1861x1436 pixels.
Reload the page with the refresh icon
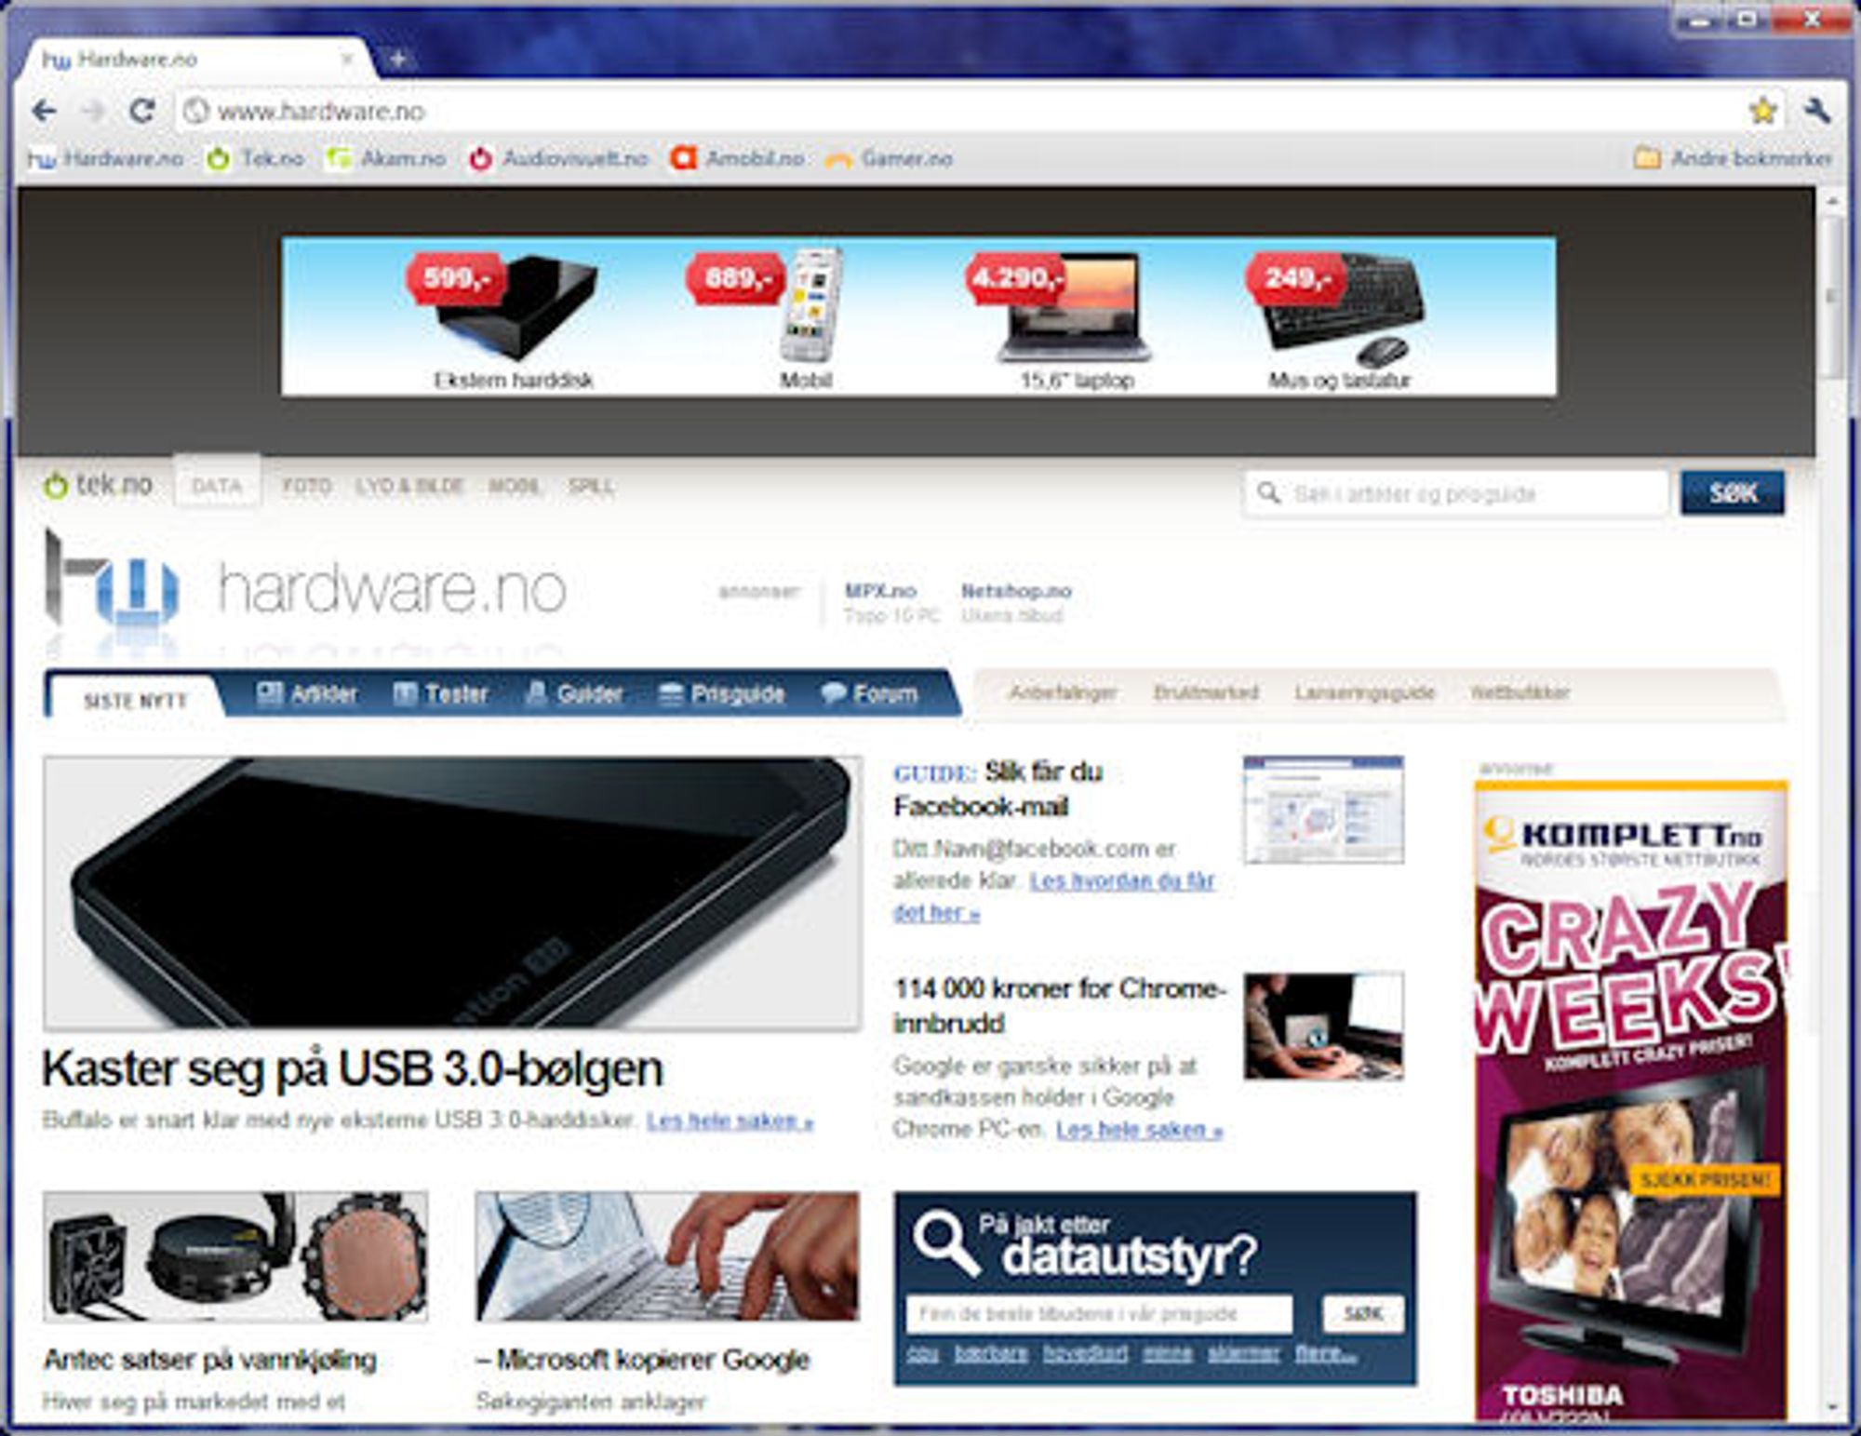click(x=141, y=112)
